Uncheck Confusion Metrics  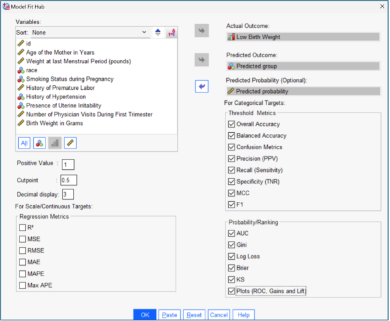(231, 147)
